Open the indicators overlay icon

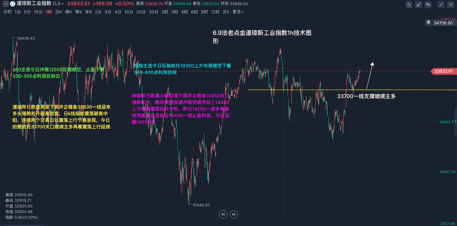[x=410, y=5]
